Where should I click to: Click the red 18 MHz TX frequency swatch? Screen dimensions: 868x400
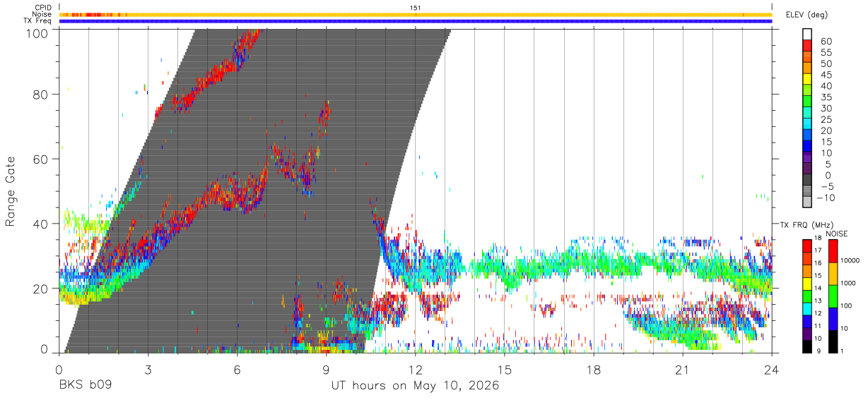pos(807,245)
